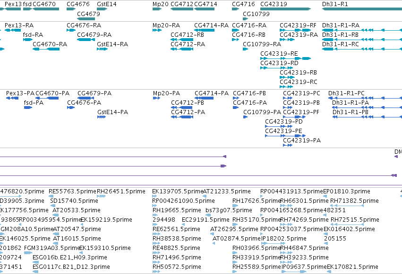402x274 pixels.
Task: Click EST RH71382.5prime
Action: pyautogui.click(x=355, y=201)
